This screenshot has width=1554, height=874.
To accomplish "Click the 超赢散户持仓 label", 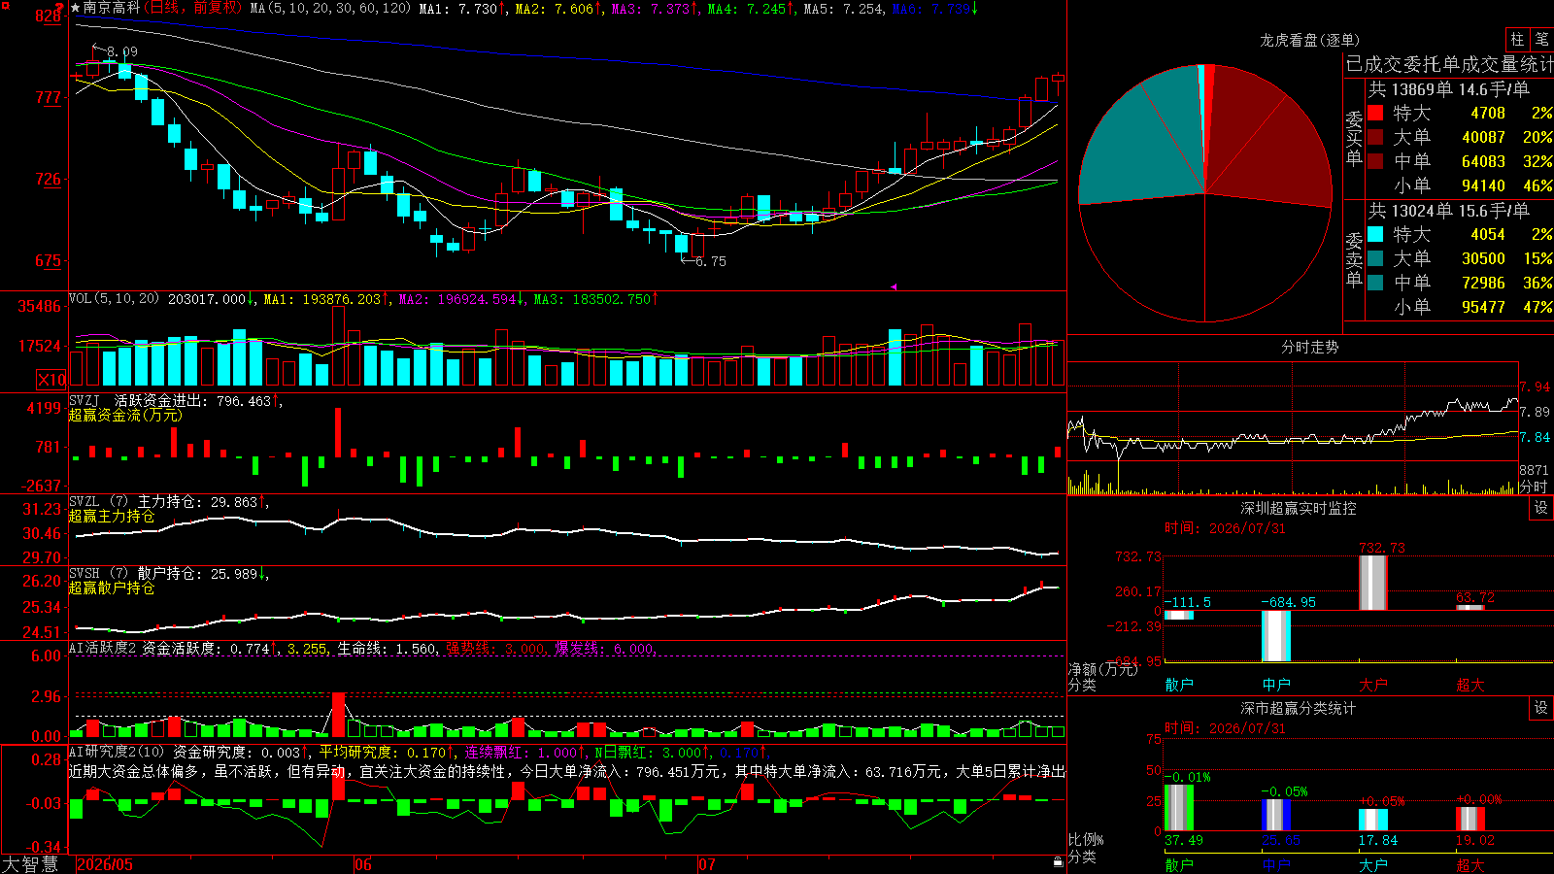I will coord(112,588).
